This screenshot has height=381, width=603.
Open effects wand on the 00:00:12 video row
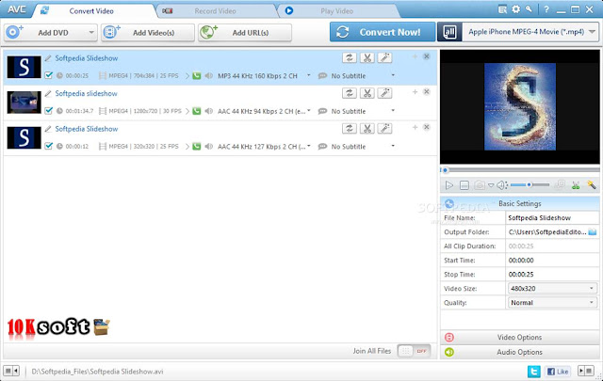[x=384, y=129]
